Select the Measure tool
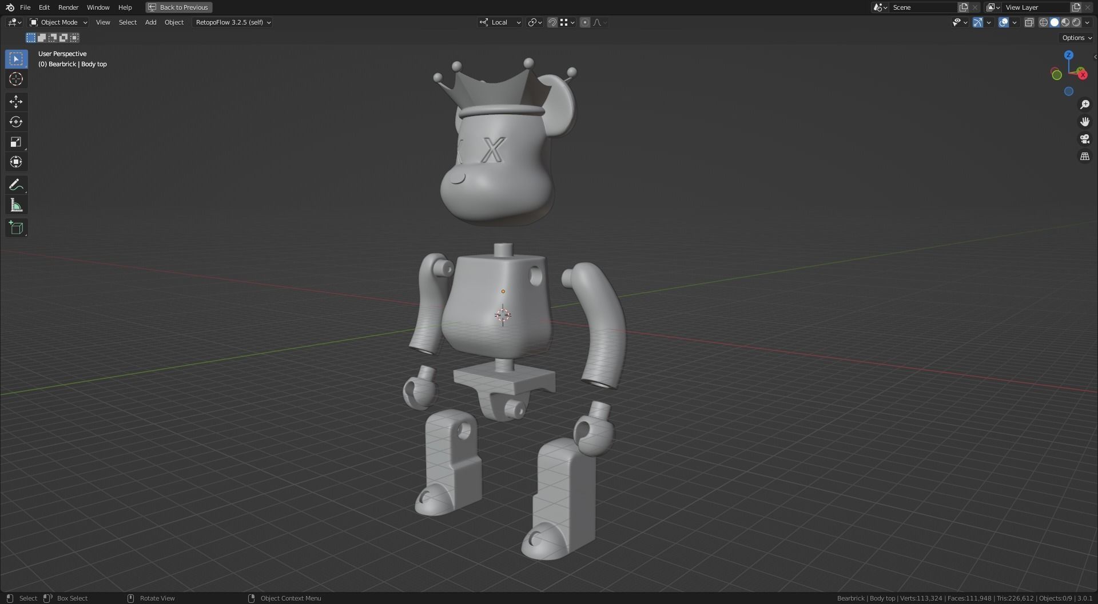The height and width of the screenshot is (604, 1098). pos(16,205)
